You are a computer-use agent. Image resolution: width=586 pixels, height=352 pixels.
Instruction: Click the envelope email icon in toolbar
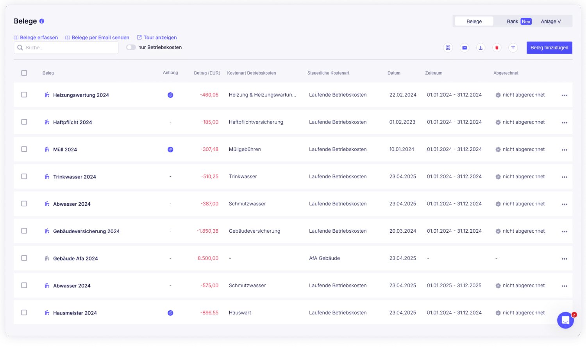465,48
